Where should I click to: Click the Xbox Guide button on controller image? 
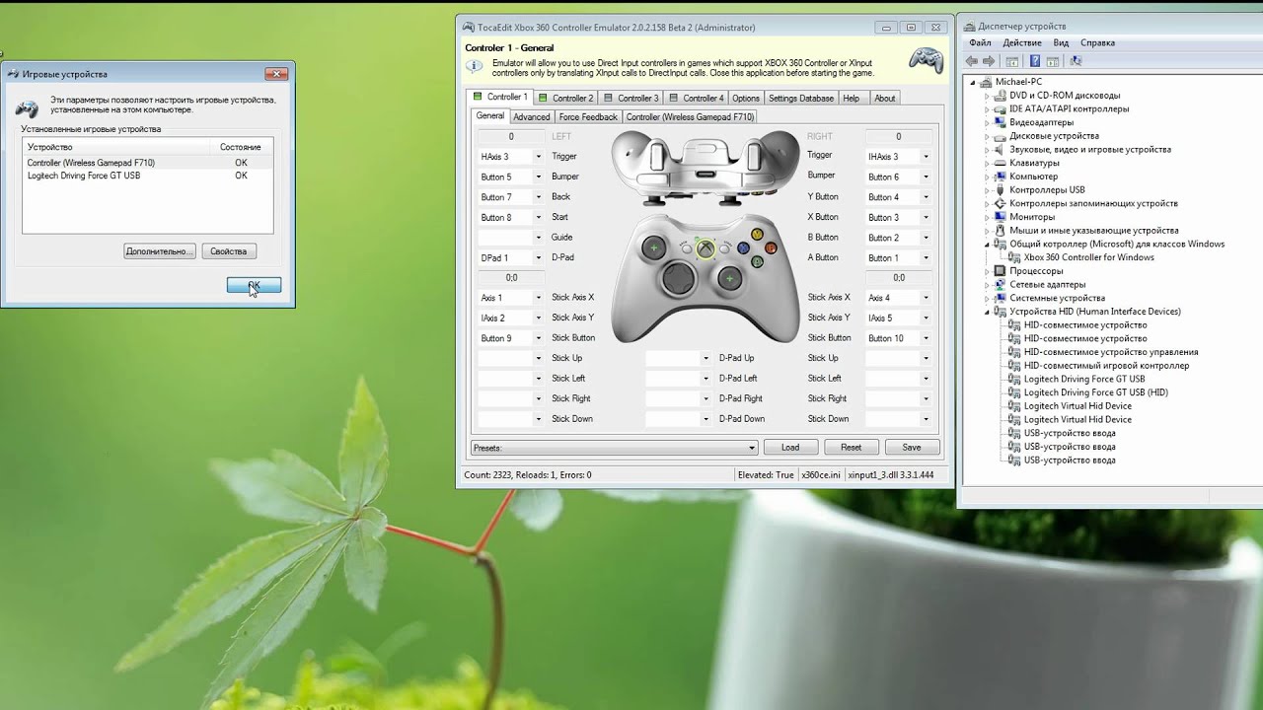coord(706,248)
